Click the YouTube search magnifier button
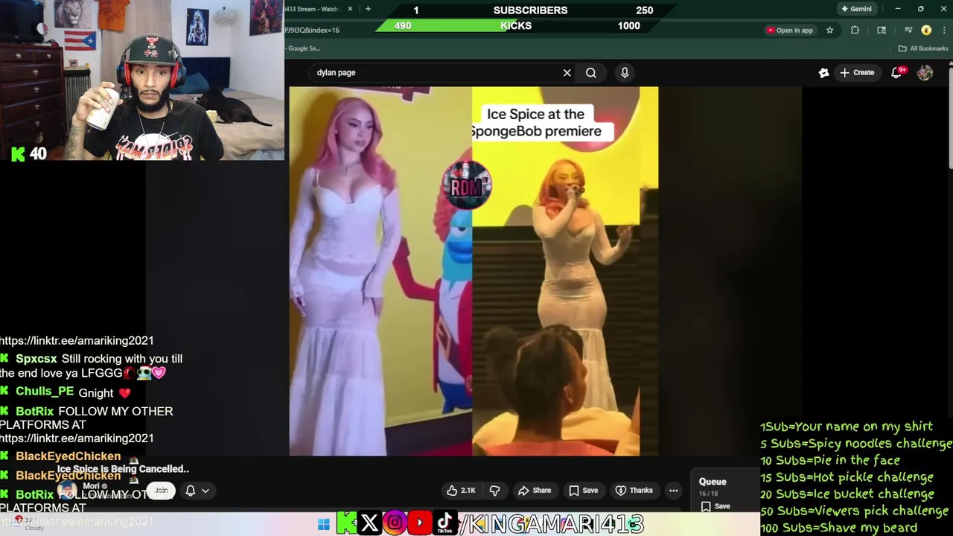The height and width of the screenshot is (536, 953). [x=591, y=73]
